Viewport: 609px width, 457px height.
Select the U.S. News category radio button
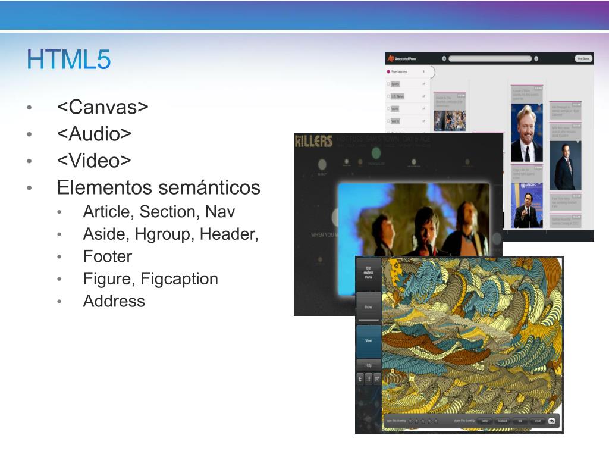point(388,96)
